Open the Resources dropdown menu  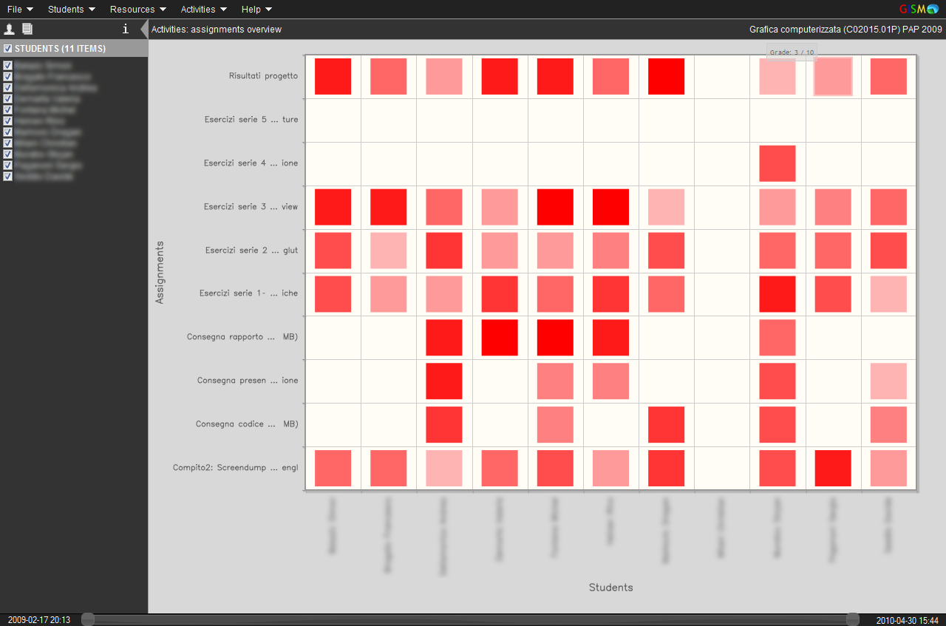click(x=137, y=9)
